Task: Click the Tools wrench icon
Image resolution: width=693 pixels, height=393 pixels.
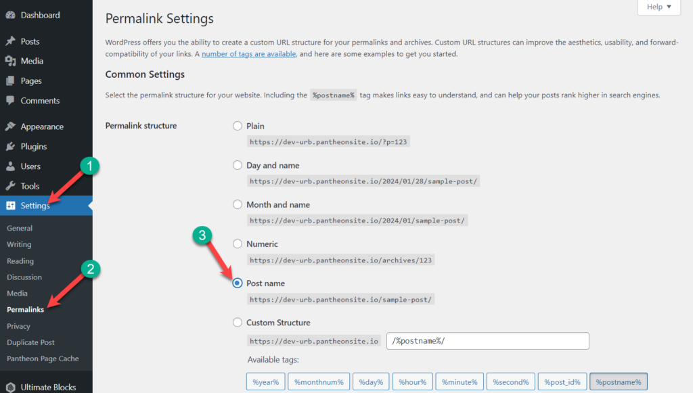Action: click(10, 186)
